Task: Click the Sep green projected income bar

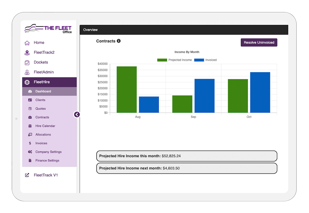Action: (x=182, y=104)
